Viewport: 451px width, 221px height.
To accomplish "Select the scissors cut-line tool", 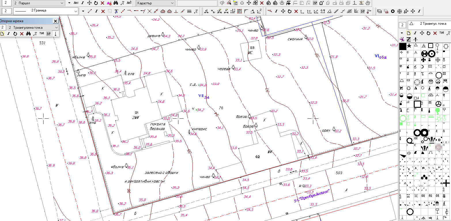I will pos(116,11).
